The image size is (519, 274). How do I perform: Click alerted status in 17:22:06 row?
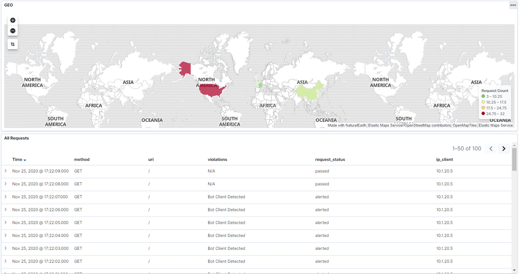[x=322, y=210]
